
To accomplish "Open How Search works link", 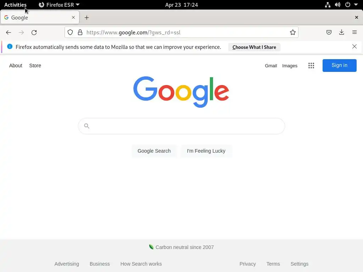I will pos(141,264).
